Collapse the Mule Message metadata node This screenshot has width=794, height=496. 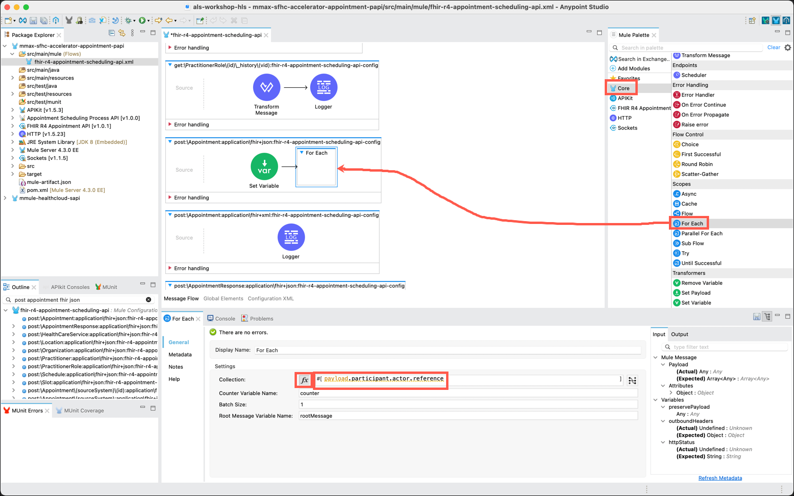[x=656, y=357]
